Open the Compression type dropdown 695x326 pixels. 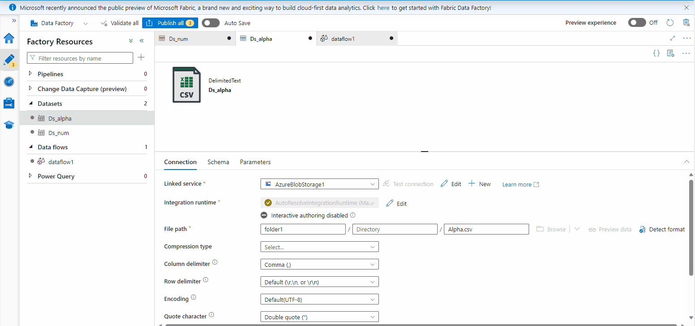[320, 247]
